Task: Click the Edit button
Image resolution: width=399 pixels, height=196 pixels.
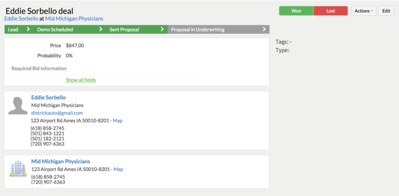Action: click(386, 11)
